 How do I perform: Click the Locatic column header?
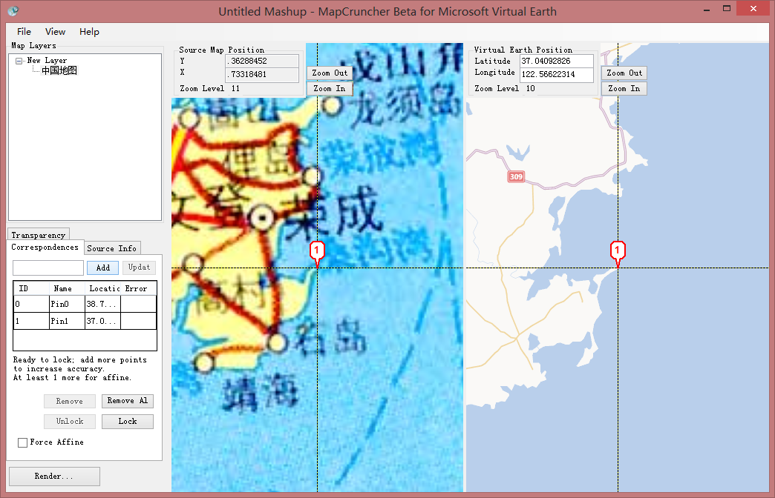click(x=102, y=289)
